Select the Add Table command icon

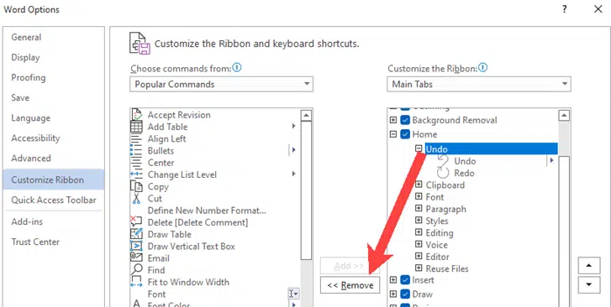coord(136,127)
